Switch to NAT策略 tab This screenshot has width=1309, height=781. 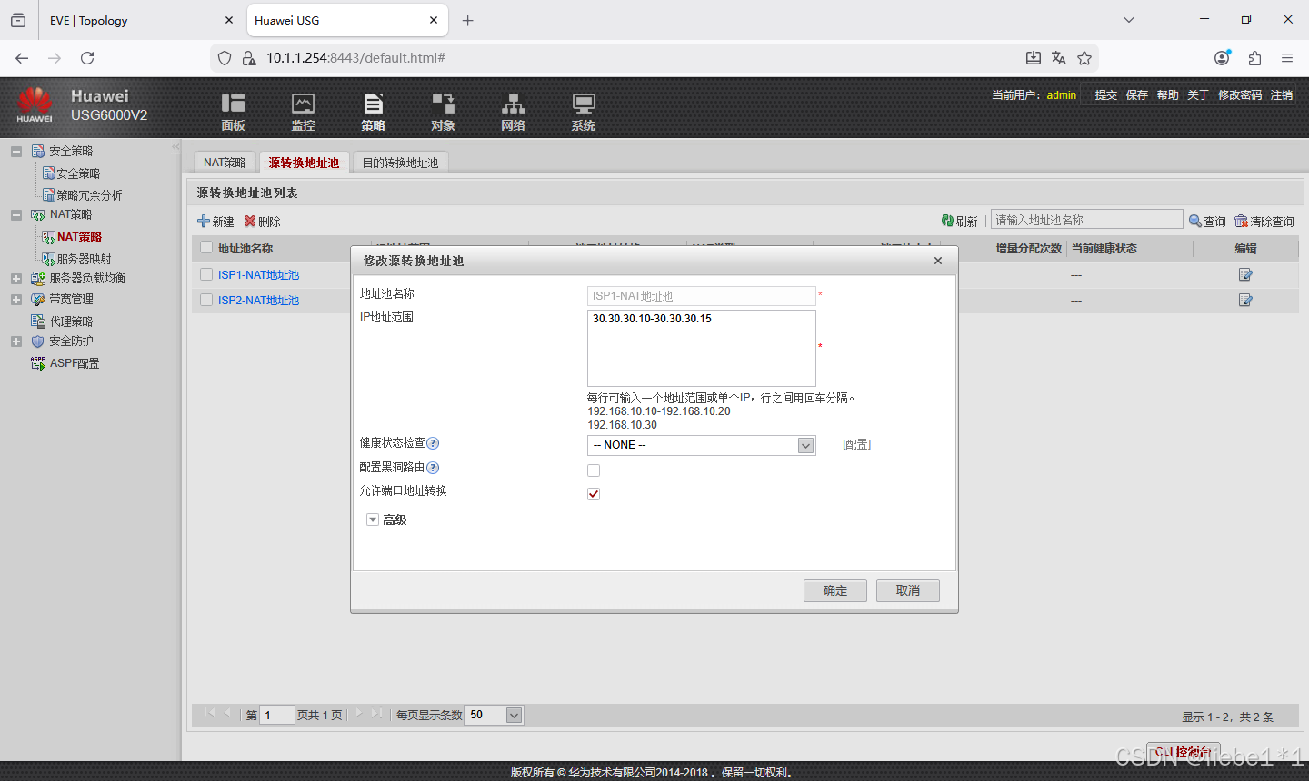(225, 163)
